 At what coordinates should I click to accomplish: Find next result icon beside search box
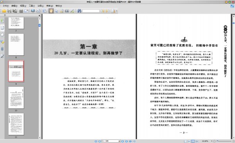tap(107, 11)
